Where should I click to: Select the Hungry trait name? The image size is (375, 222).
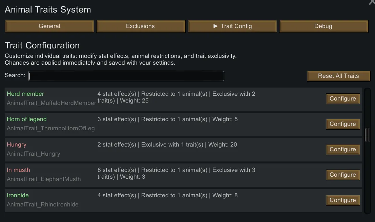[x=17, y=145]
